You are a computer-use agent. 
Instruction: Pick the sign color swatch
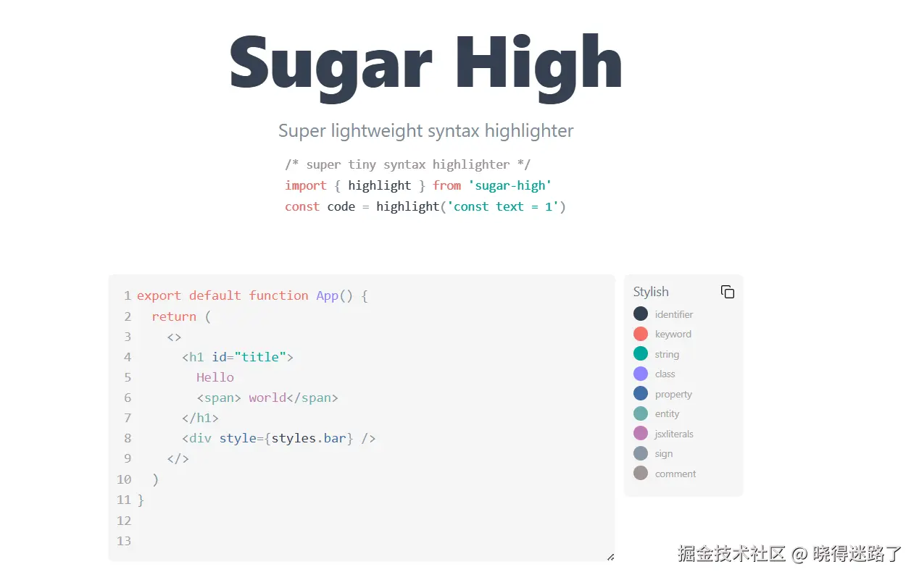641,453
